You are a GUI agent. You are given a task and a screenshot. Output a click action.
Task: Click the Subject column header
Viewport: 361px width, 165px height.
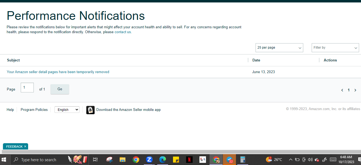point(13,60)
